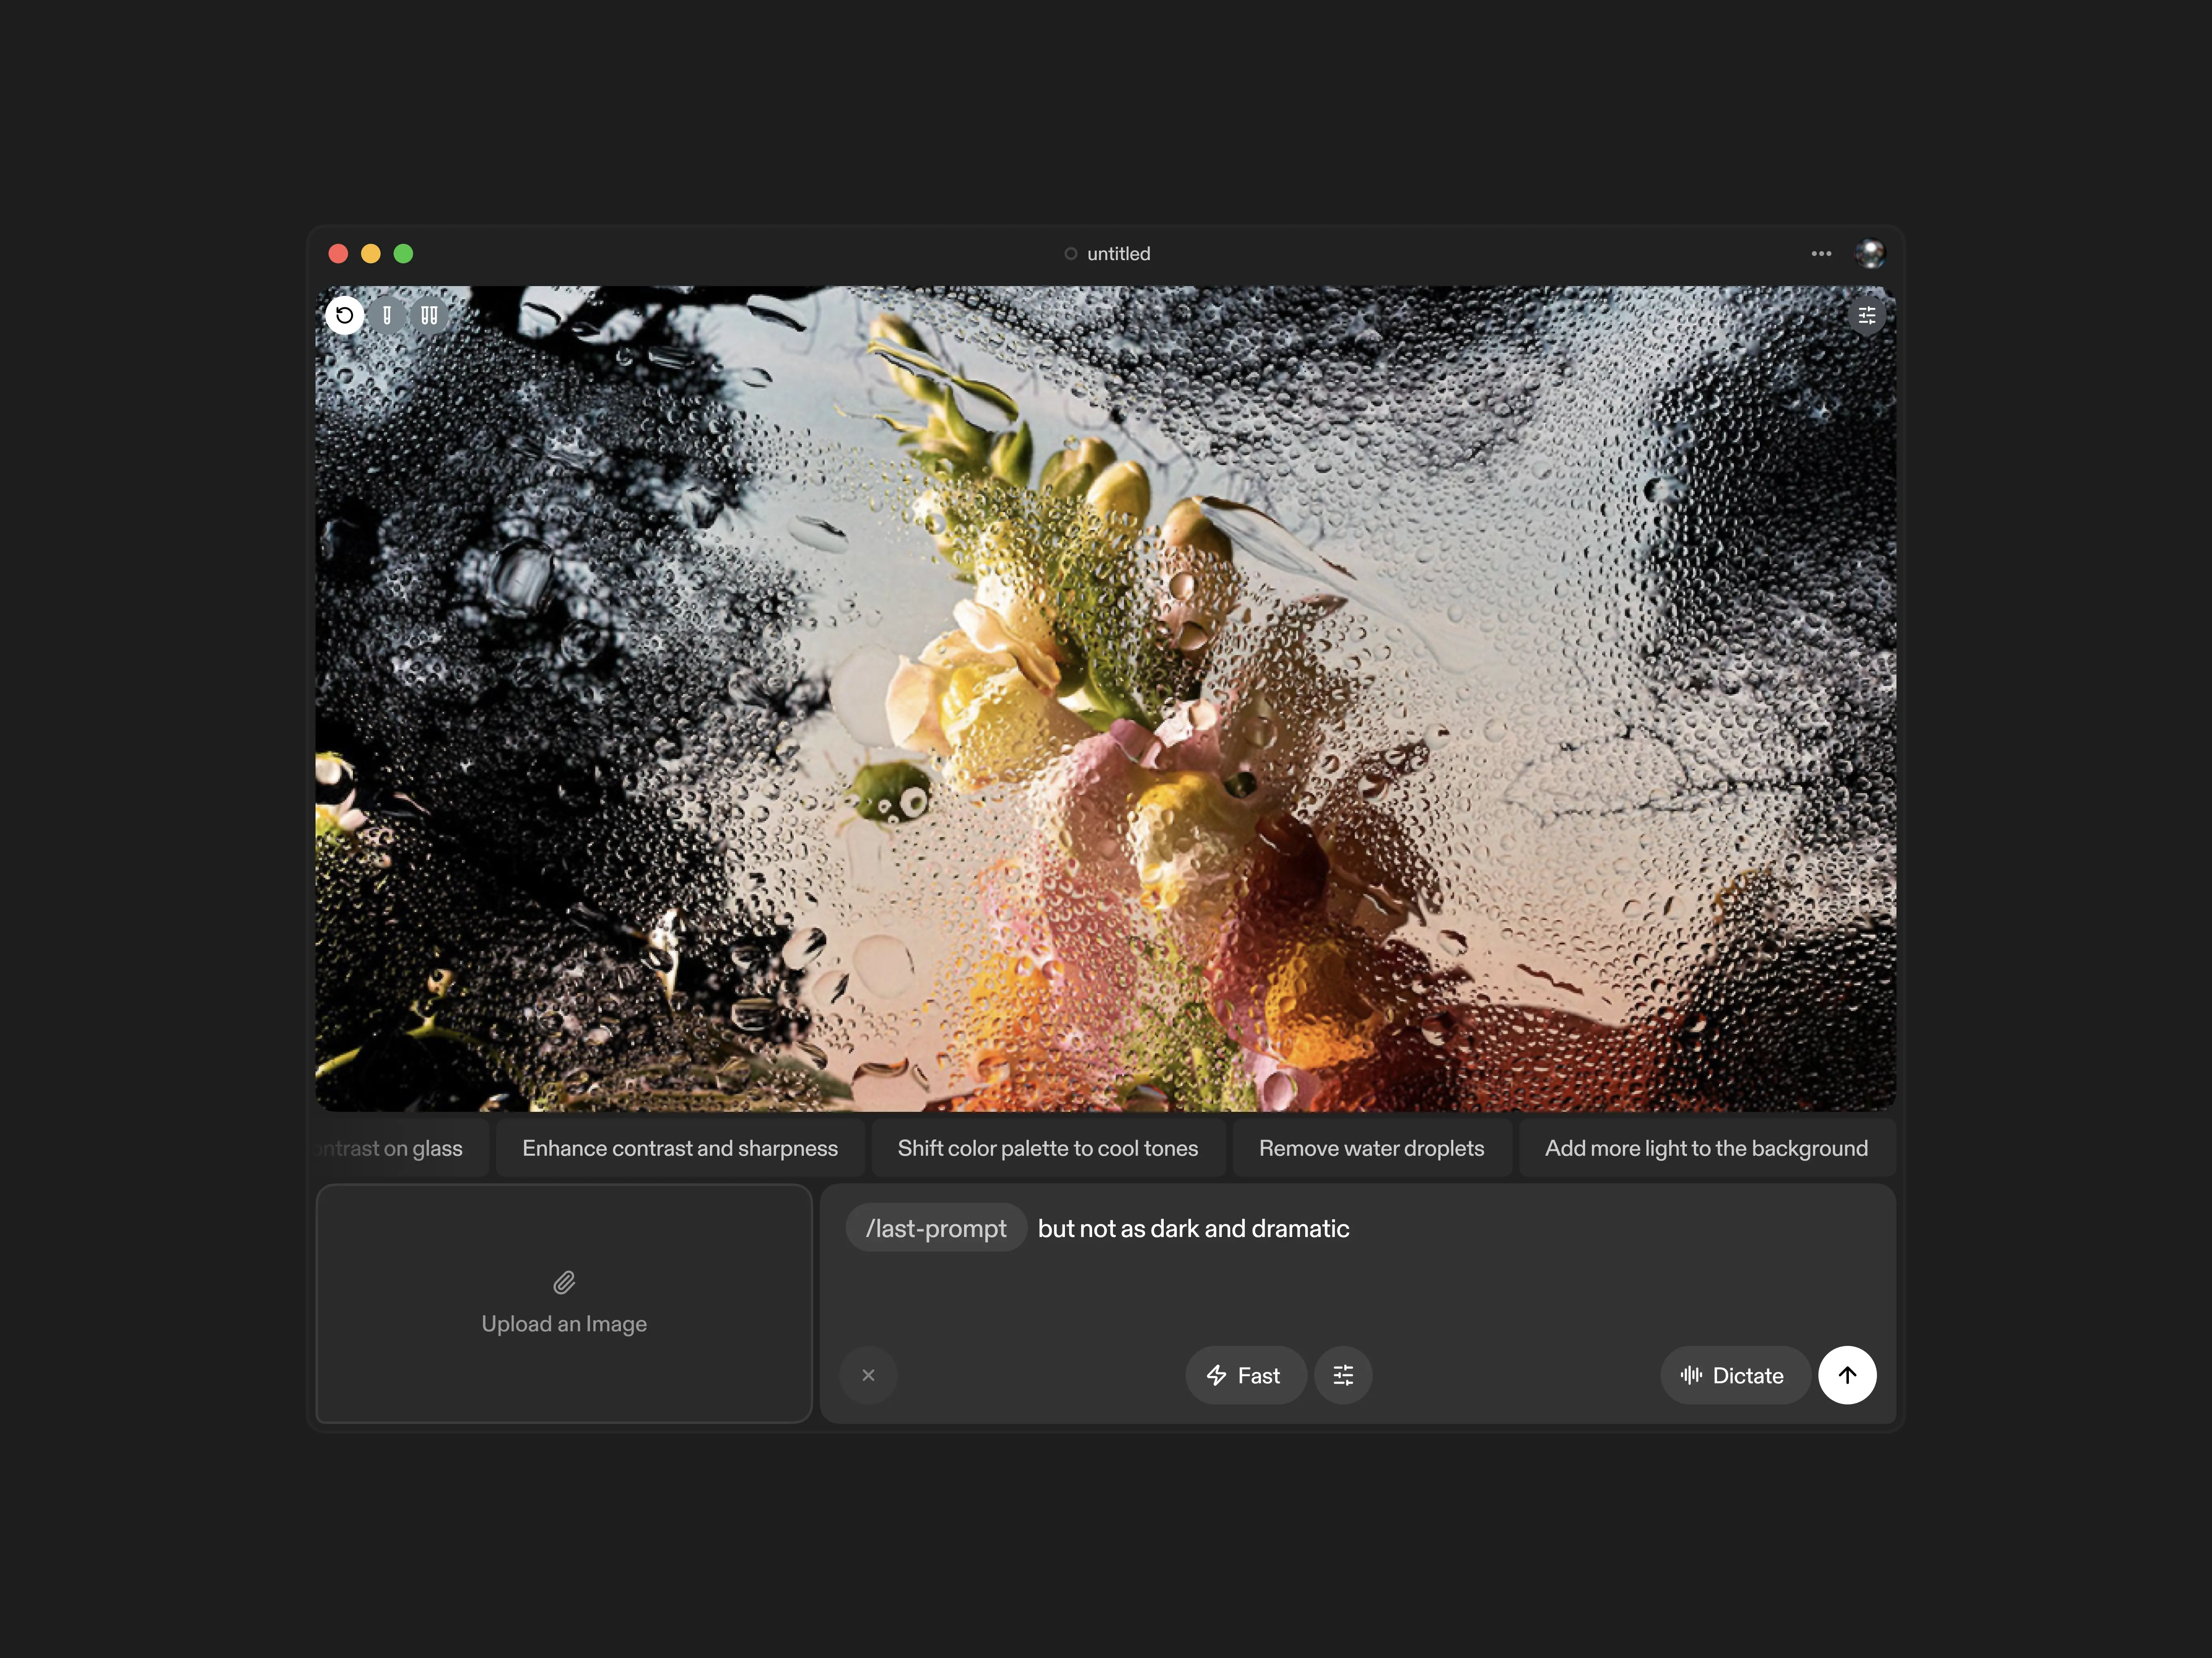Click the /last-prompt command chip
2212x1658 pixels.
936,1228
